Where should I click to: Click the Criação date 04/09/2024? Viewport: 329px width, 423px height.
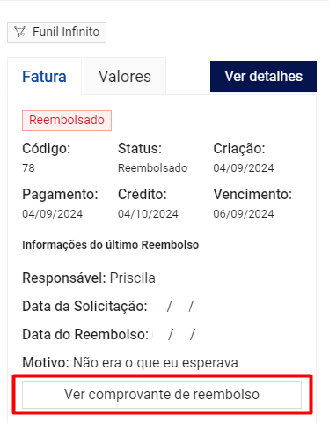[244, 168]
